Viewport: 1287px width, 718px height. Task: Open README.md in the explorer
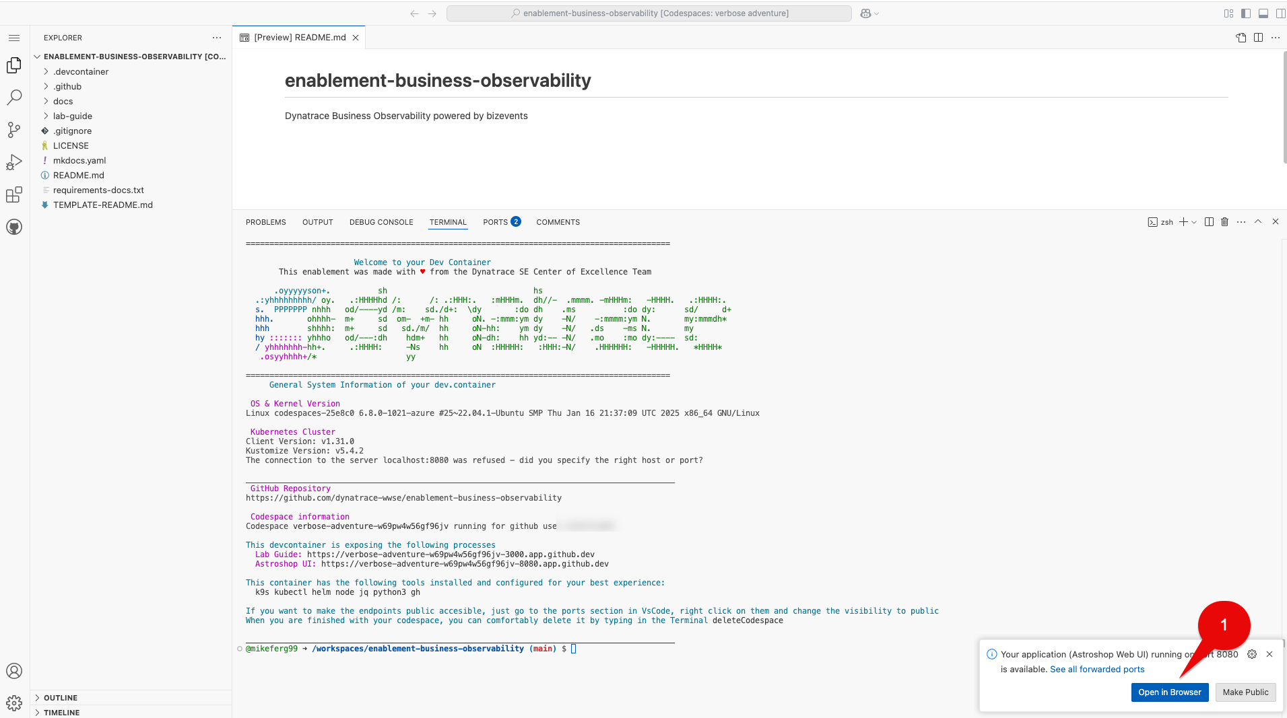pos(131,175)
